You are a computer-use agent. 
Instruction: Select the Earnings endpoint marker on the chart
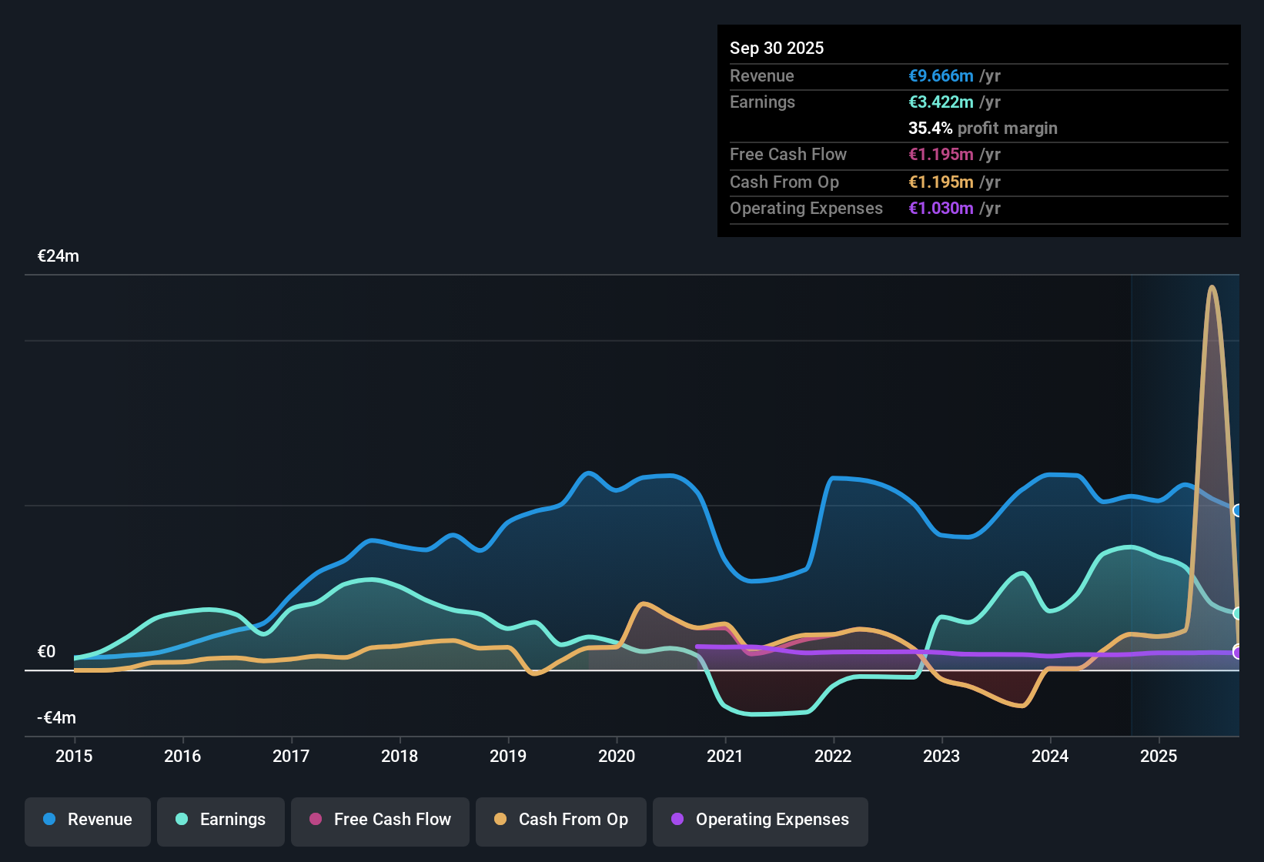[x=1238, y=613]
